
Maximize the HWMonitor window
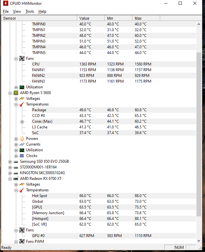[180, 3]
